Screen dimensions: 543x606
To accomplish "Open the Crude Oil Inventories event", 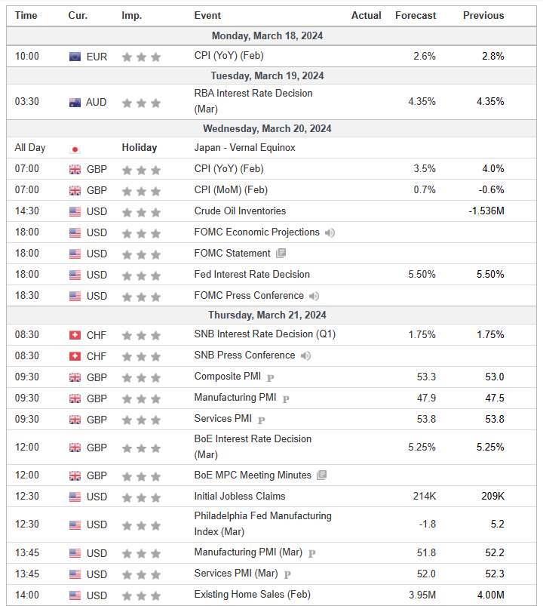I will coord(240,211).
